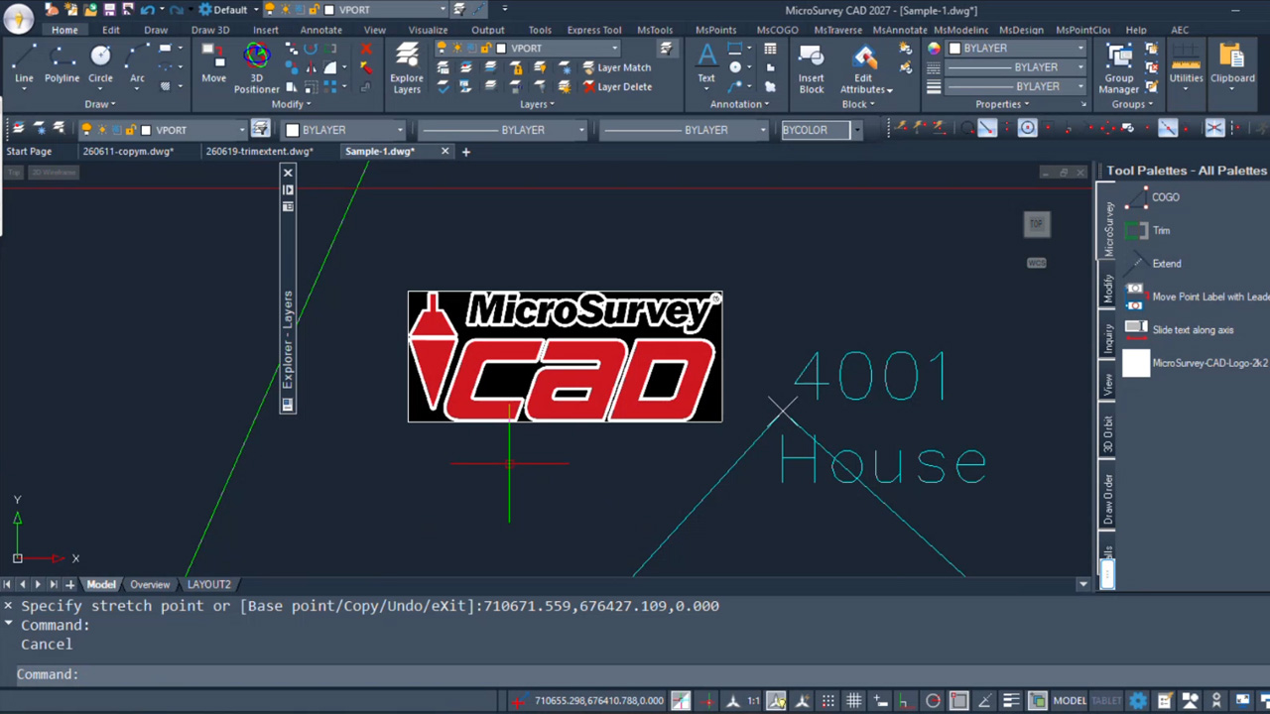Open the 3D Positioner tool
This screenshot has height=714, width=1270.
point(256,67)
